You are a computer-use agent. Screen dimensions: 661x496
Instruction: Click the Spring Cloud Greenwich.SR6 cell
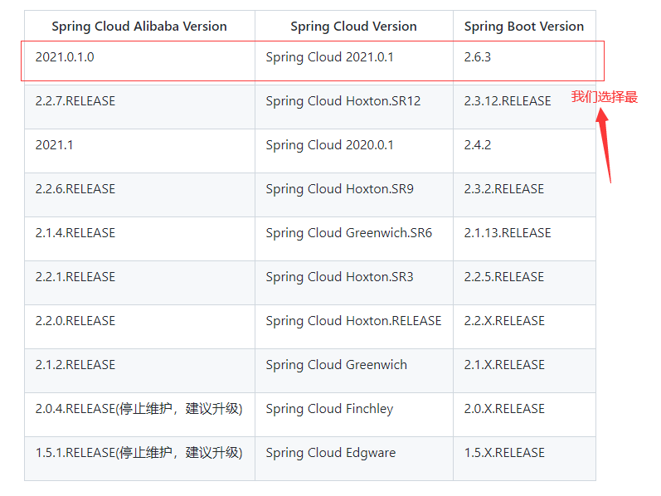pos(348,233)
